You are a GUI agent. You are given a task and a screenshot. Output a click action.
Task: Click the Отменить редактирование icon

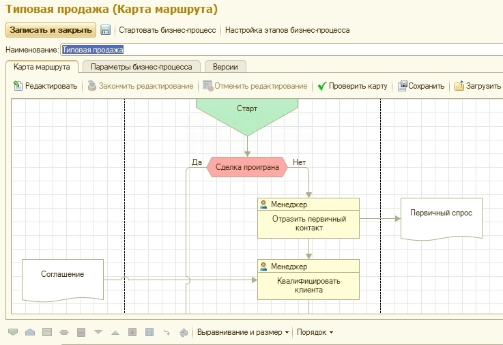coord(208,86)
